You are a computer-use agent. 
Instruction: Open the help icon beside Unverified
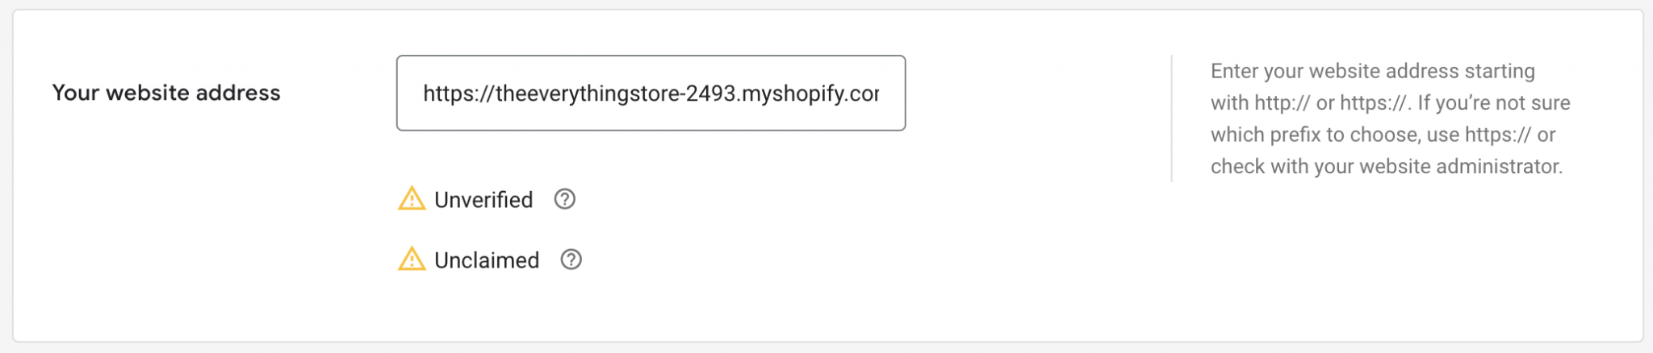click(565, 199)
